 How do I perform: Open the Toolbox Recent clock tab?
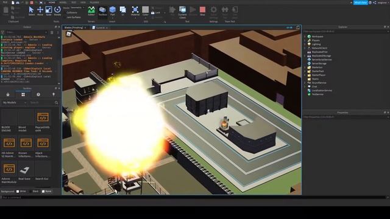(x=38, y=94)
